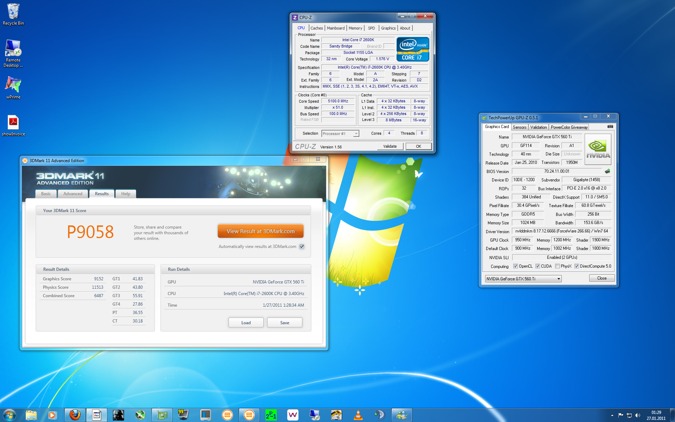Open Remote Desktop icon in taskbar

coord(315,415)
